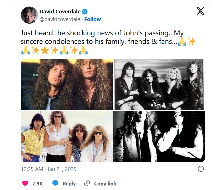220x190 pixels.
Task: Visit the @davidcoverdale handle link
Action: click(60, 19)
